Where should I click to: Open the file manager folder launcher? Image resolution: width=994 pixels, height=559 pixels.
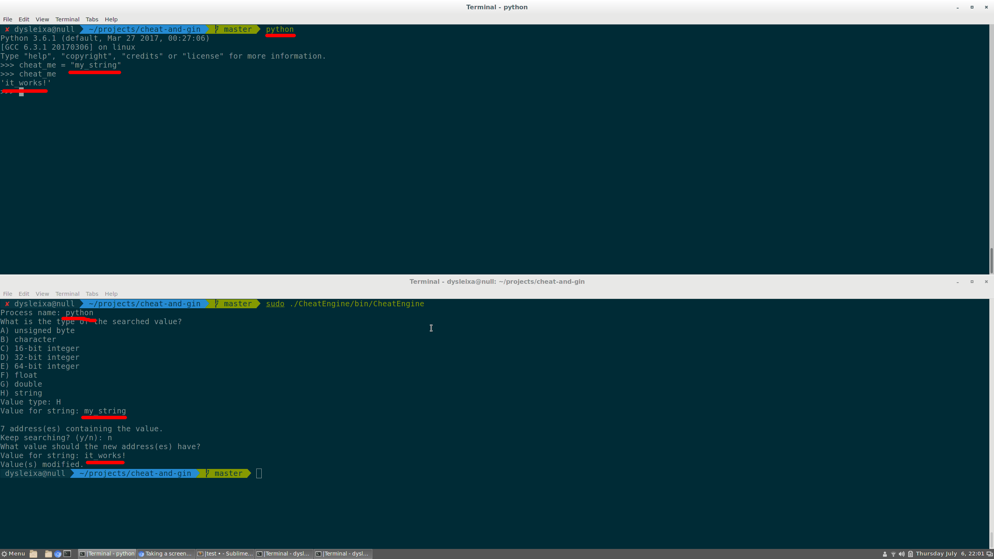pos(48,554)
